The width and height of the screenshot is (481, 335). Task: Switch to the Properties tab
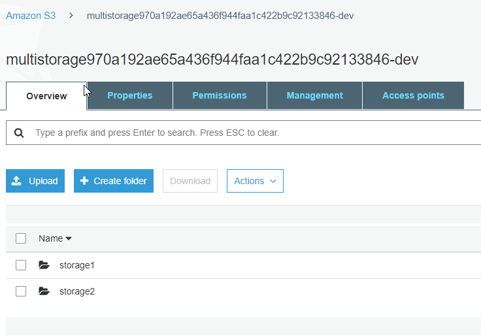pyautogui.click(x=130, y=95)
